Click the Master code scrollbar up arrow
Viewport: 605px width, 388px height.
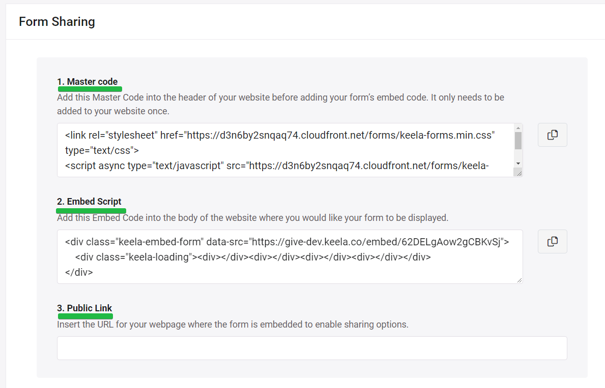(x=518, y=128)
